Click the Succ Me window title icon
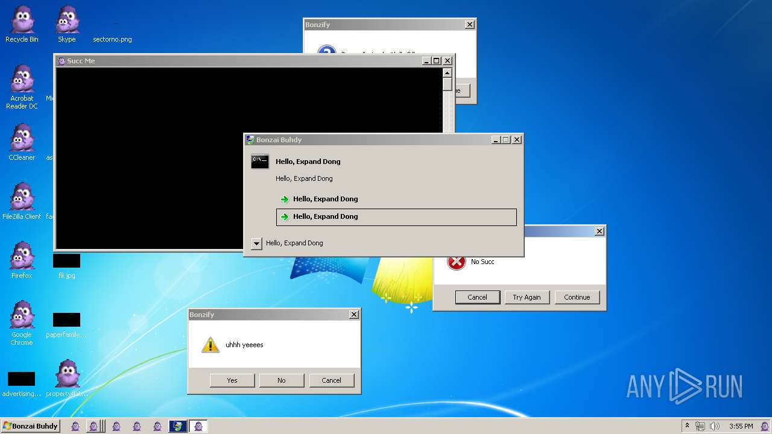Viewport: 772px width, 434px height. coord(61,61)
